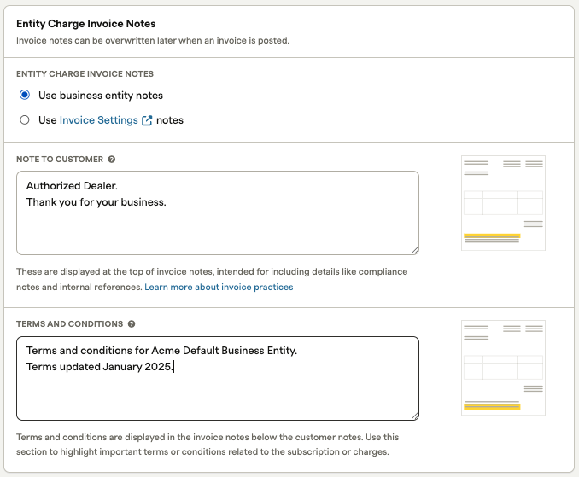Click the 'Entity Charge Invoice Notes' heading
This screenshot has width=579, height=477.
pos(85,25)
